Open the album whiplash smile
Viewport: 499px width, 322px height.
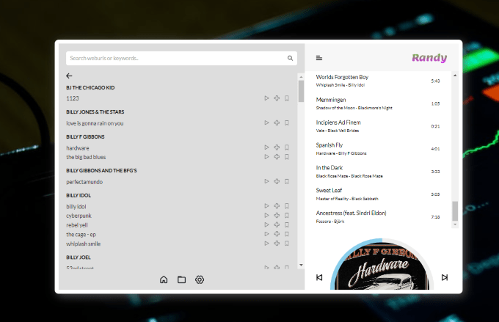tap(84, 244)
